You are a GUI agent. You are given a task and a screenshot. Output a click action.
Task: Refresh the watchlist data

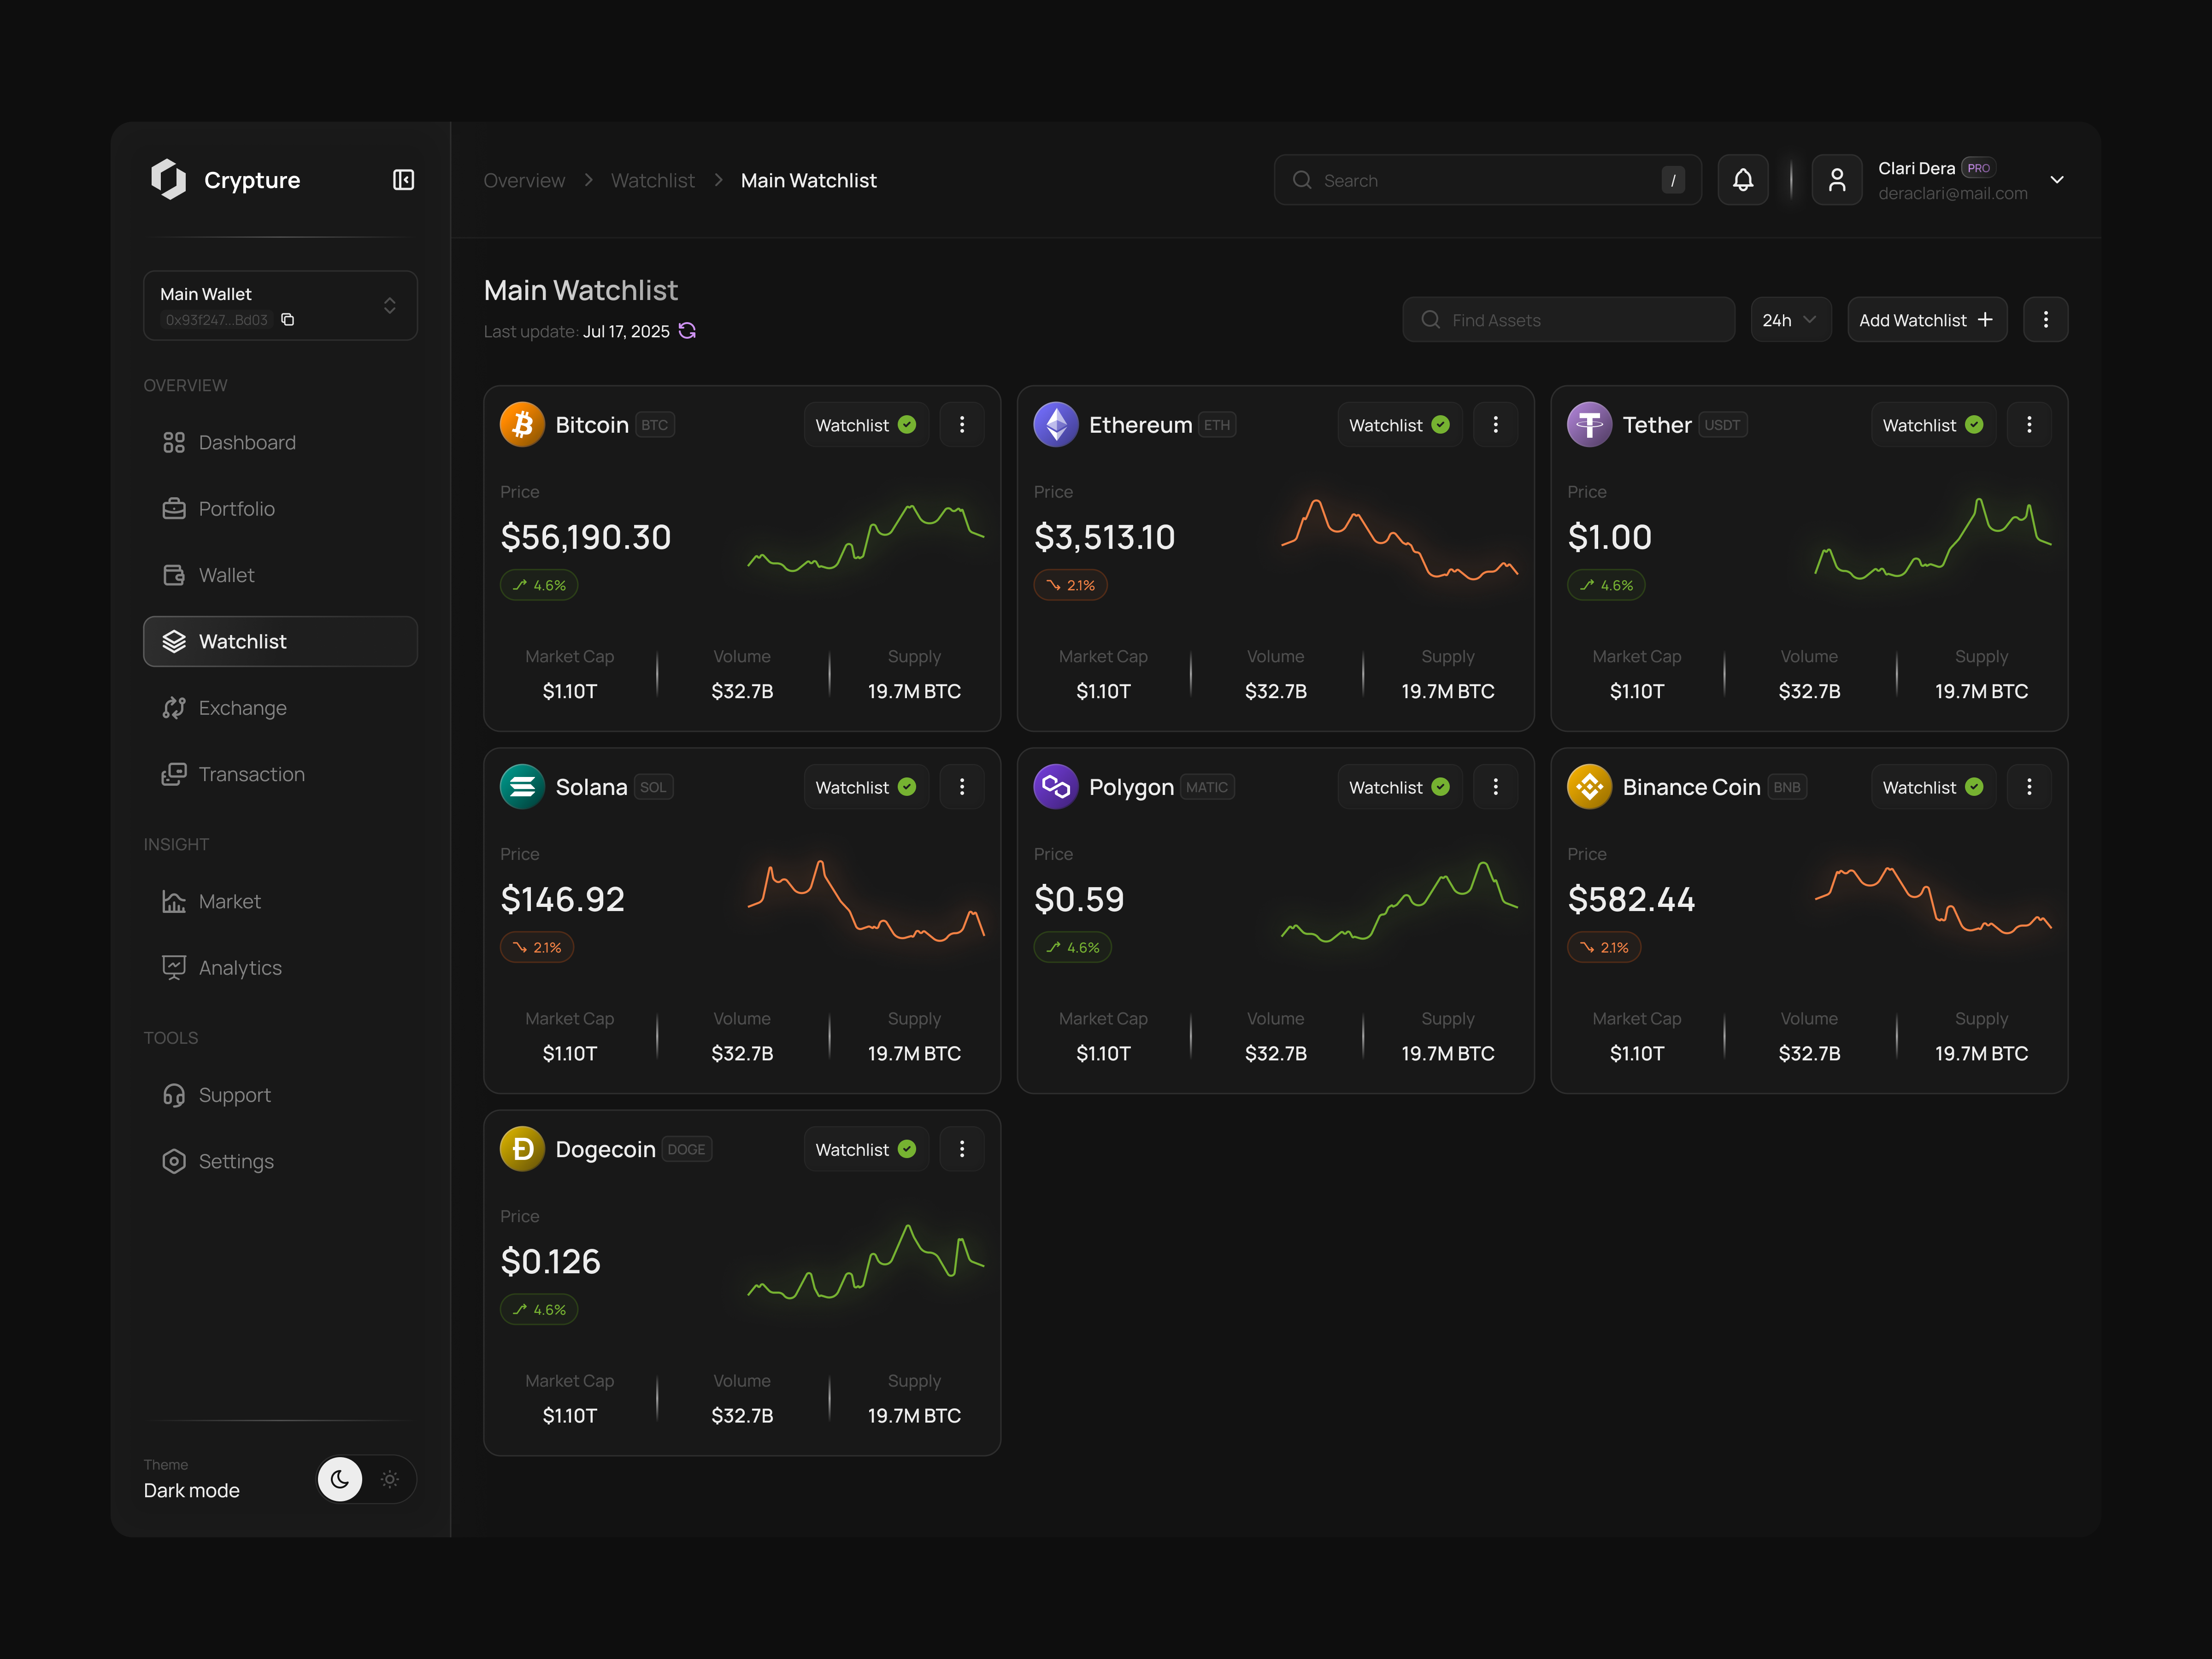point(687,331)
